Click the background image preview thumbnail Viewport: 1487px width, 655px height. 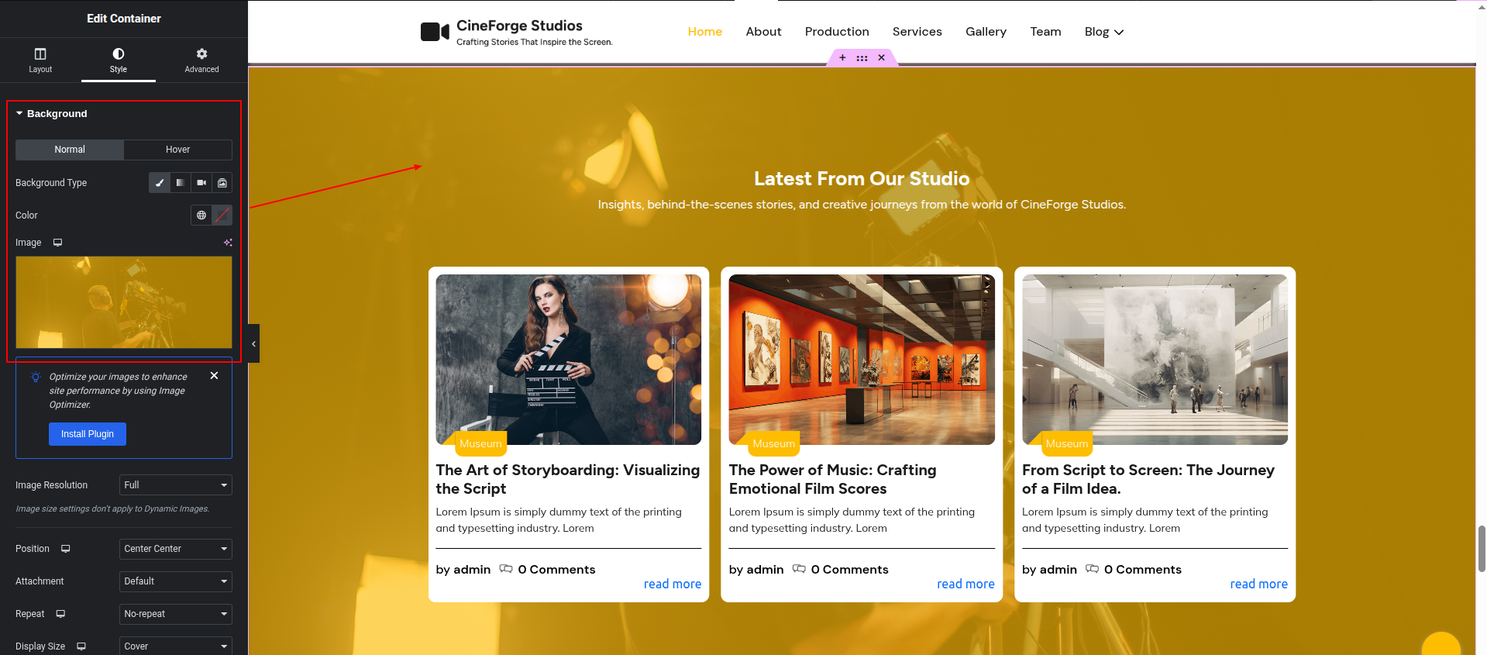coord(124,302)
